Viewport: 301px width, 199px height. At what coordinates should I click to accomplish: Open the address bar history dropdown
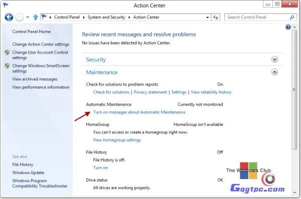pyautogui.click(x=208, y=17)
